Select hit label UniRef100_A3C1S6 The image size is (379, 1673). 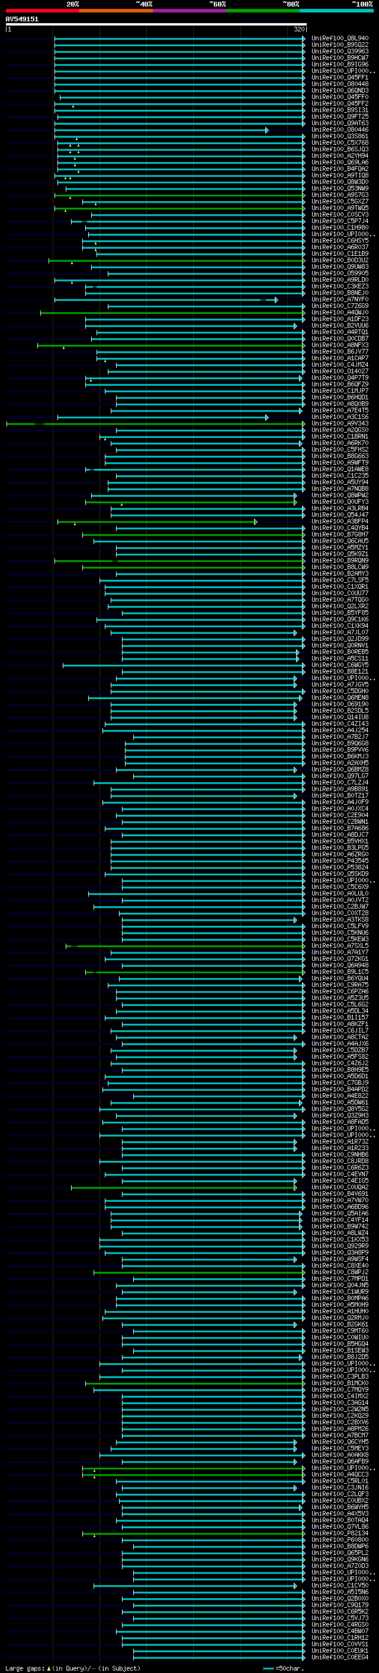pos(340,417)
